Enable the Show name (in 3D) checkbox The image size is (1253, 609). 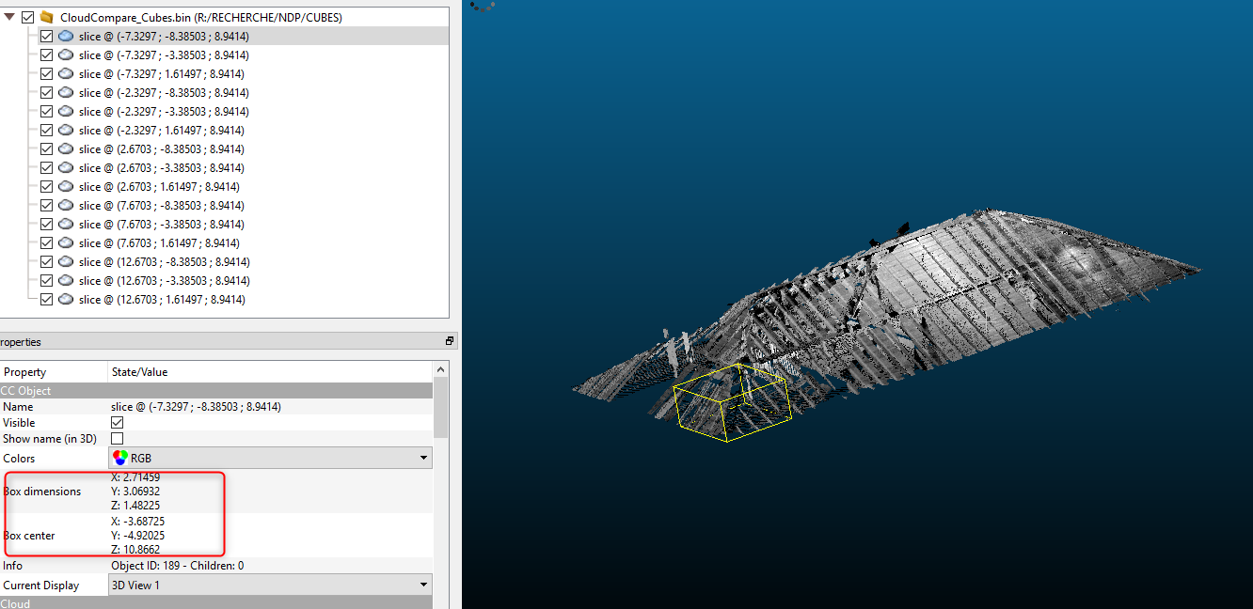pos(118,439)
